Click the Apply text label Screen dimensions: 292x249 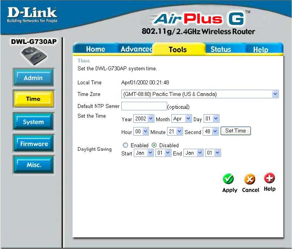[230, 190]
